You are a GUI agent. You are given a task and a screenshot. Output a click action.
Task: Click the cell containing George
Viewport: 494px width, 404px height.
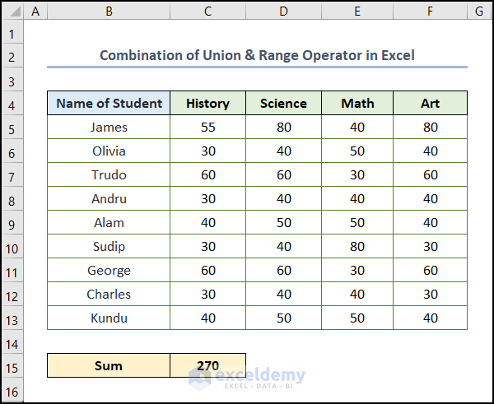[109, 271]
